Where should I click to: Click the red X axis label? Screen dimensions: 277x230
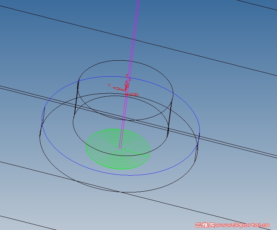pos(130,80)
